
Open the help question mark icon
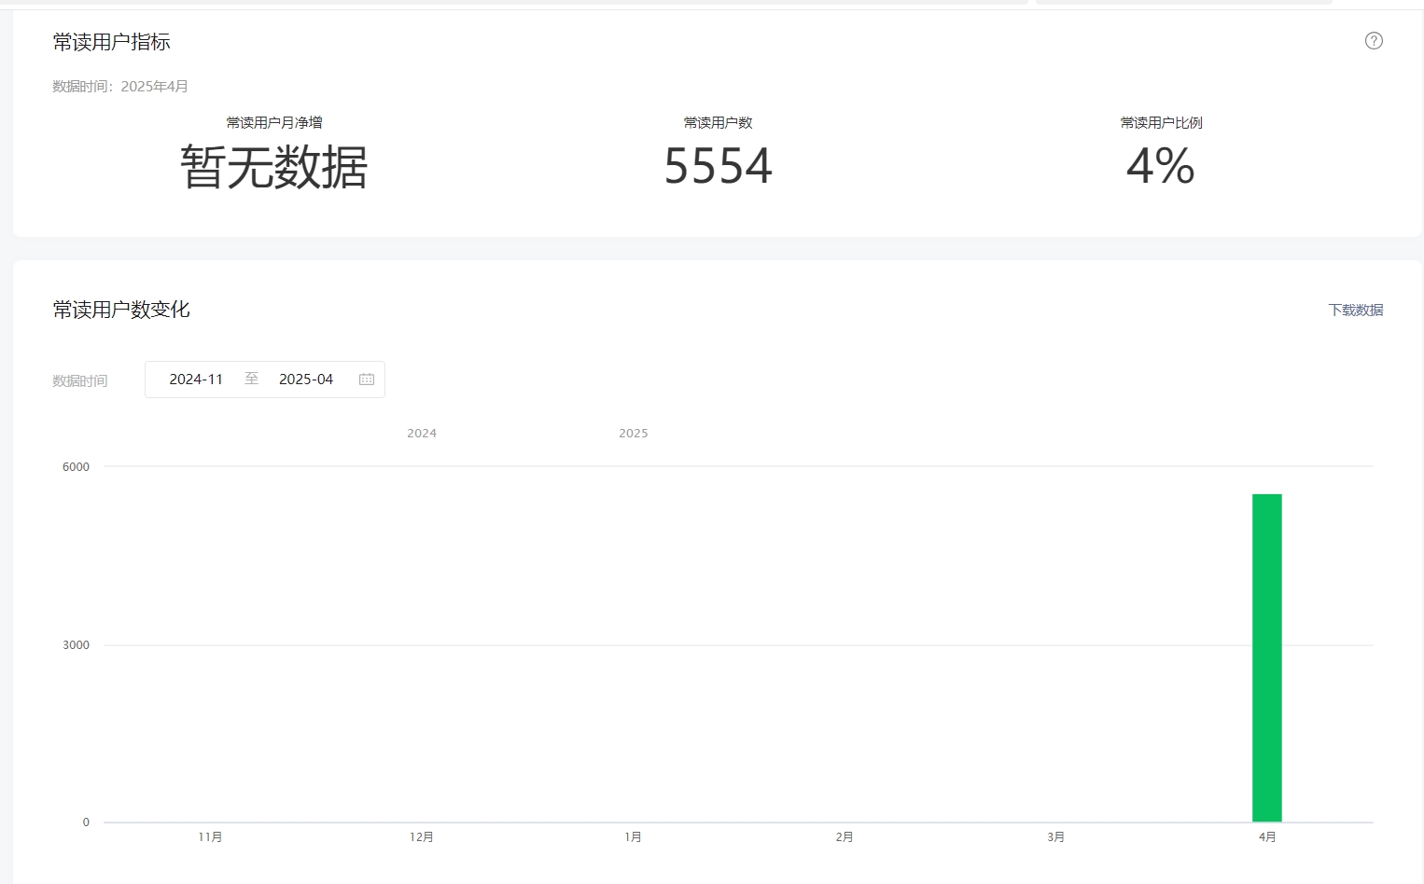pyautogui.click(x=1374, y=40)
